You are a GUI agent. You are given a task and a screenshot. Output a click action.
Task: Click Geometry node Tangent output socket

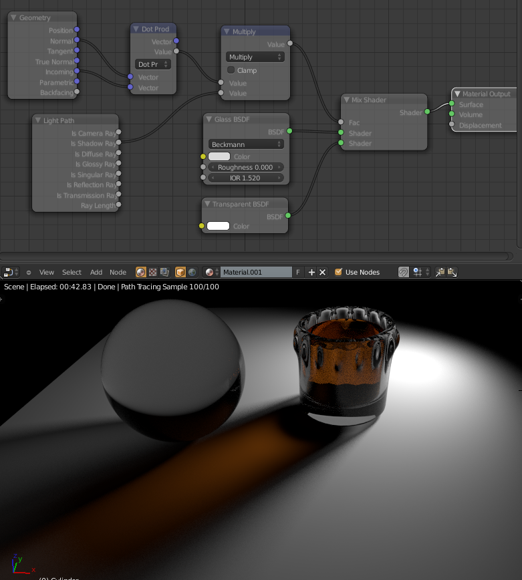[77, 50]
